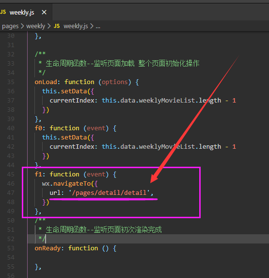Click the url key on line 47
Image resolution: width=269 pixels, height=278 pixels.
55,193
